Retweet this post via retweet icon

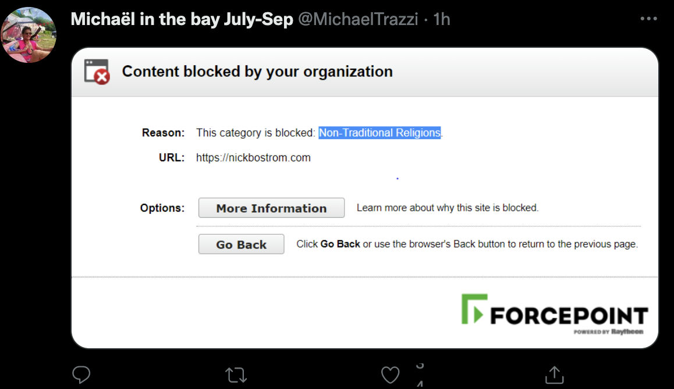236,375
